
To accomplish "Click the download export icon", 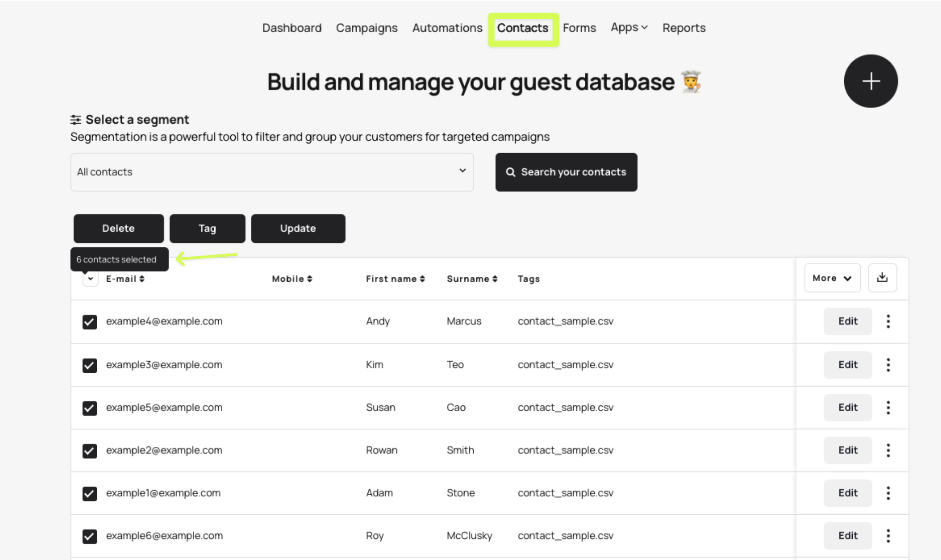I will [x=882, y=278].
